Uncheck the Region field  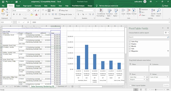point(130,44)
